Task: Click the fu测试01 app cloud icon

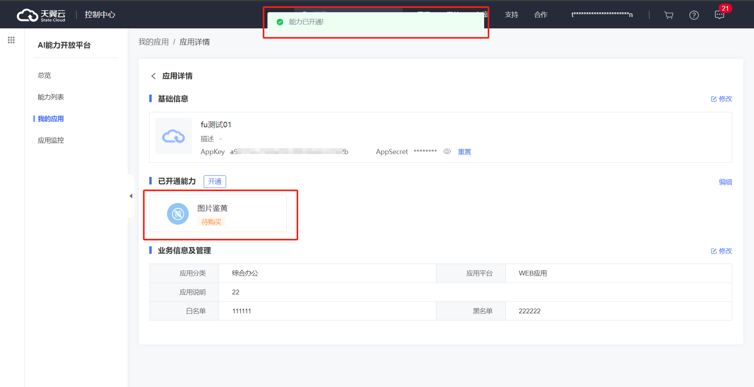Action: click(x=173, y=136)
